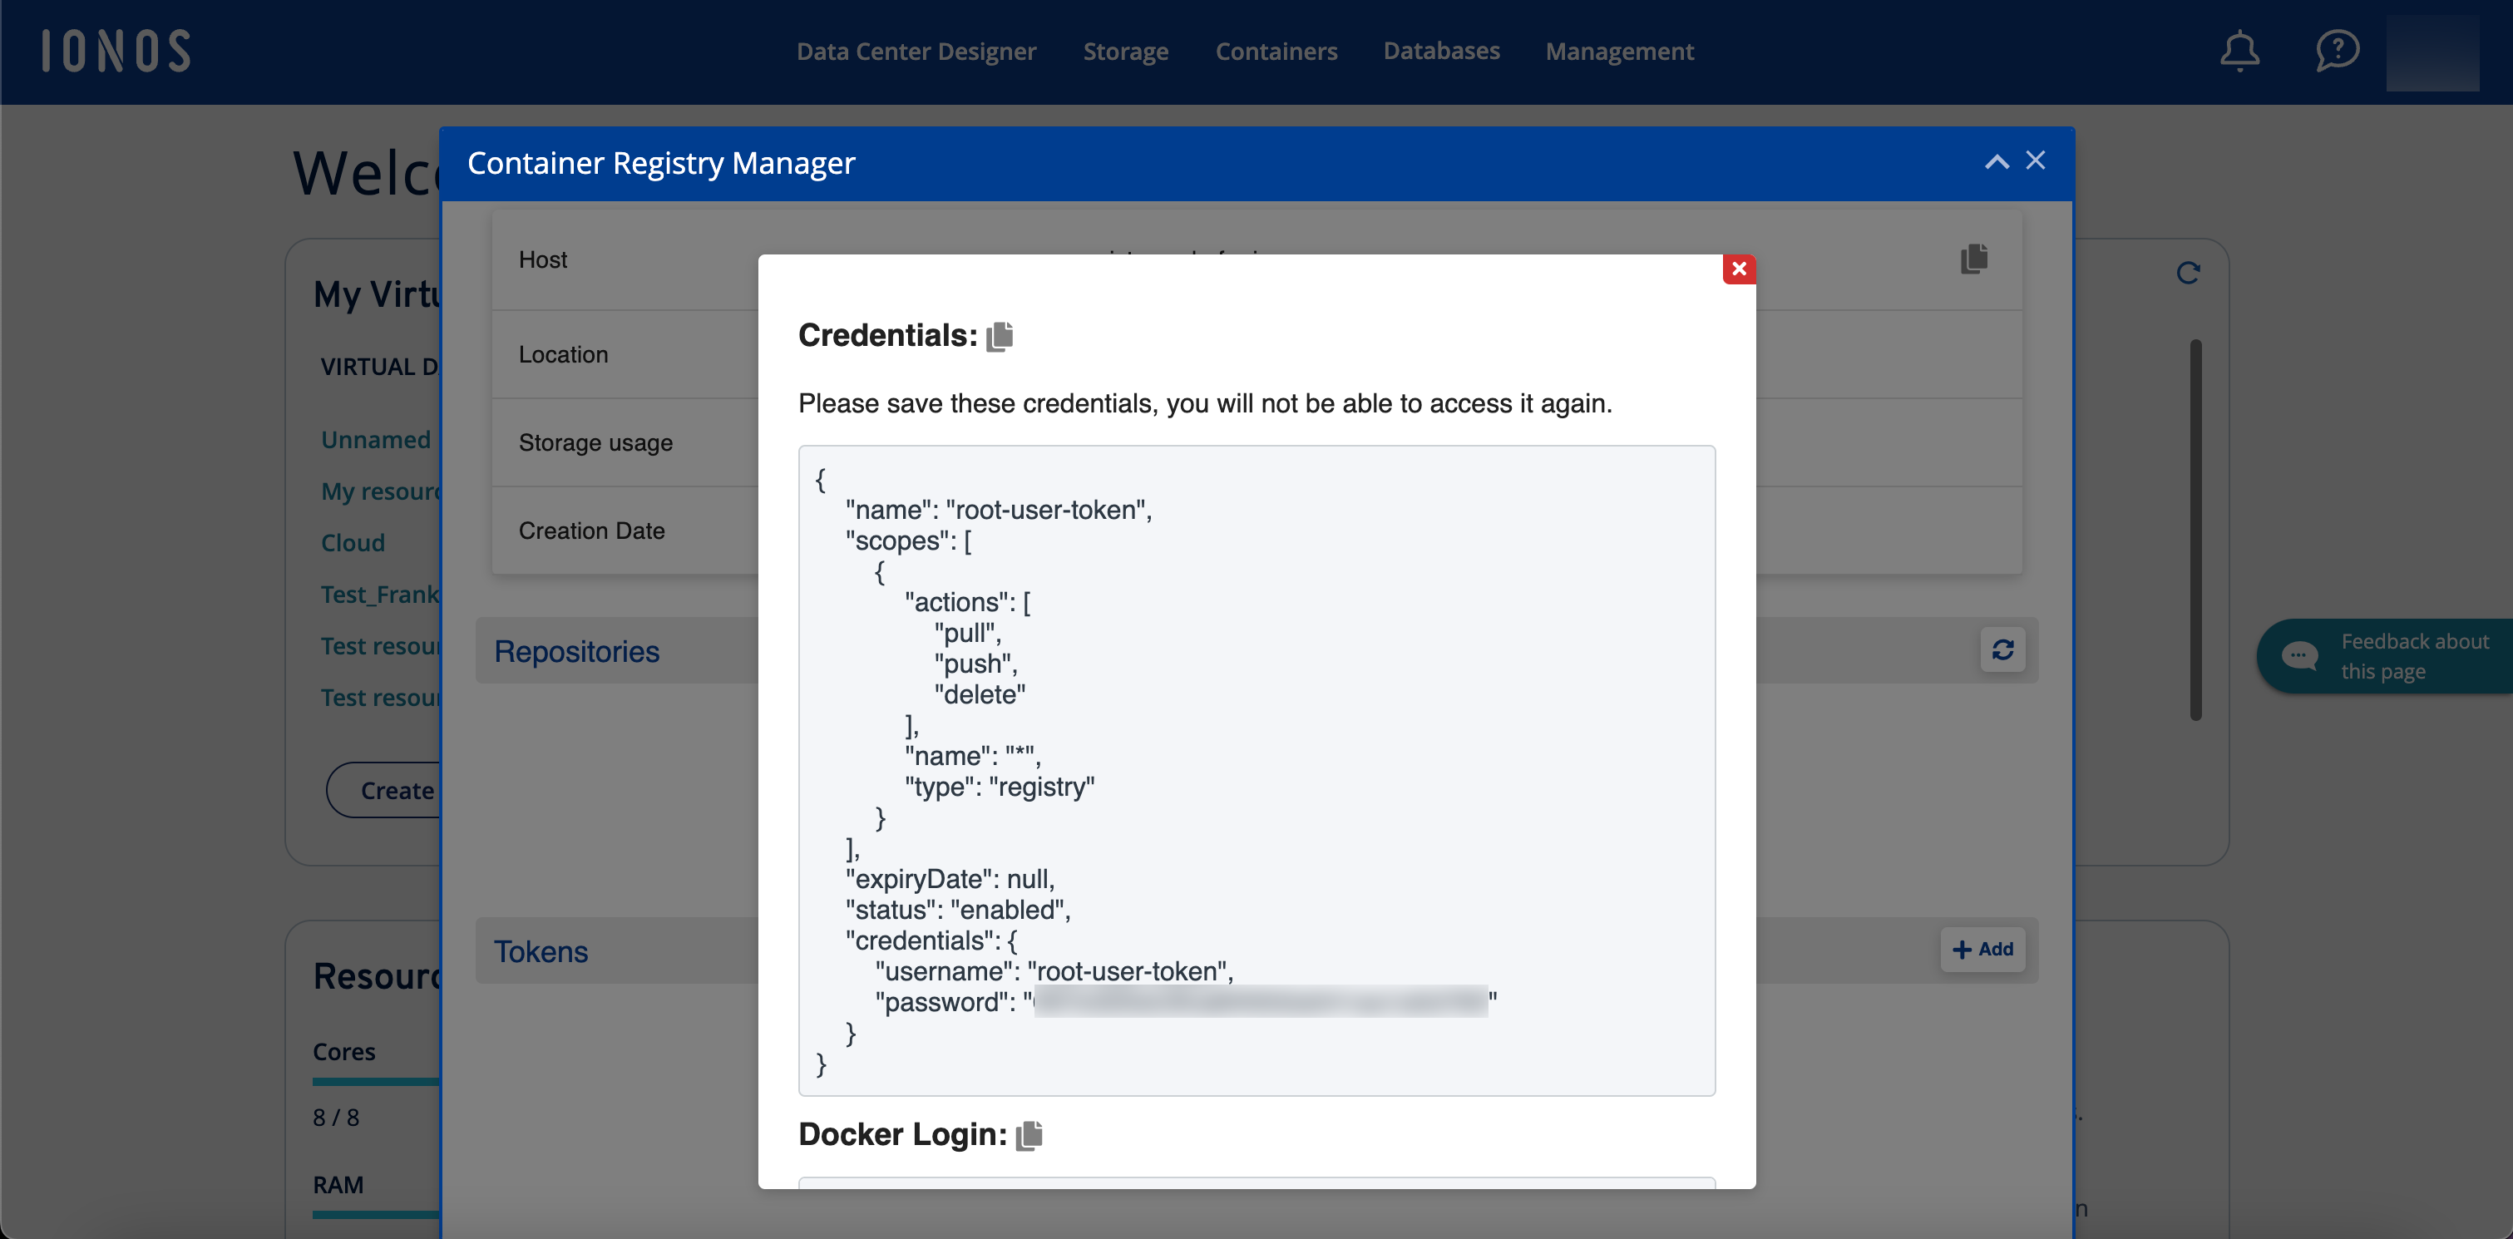The height and width of the screenshot is (1239, 2513).
Task: Open the Storage menu
Action: click(1125, 51)
